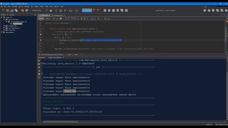The image size is (228, 128).
Task: Click the red toggle breakpoint-style editor icon
Action: tap(98, 18)
